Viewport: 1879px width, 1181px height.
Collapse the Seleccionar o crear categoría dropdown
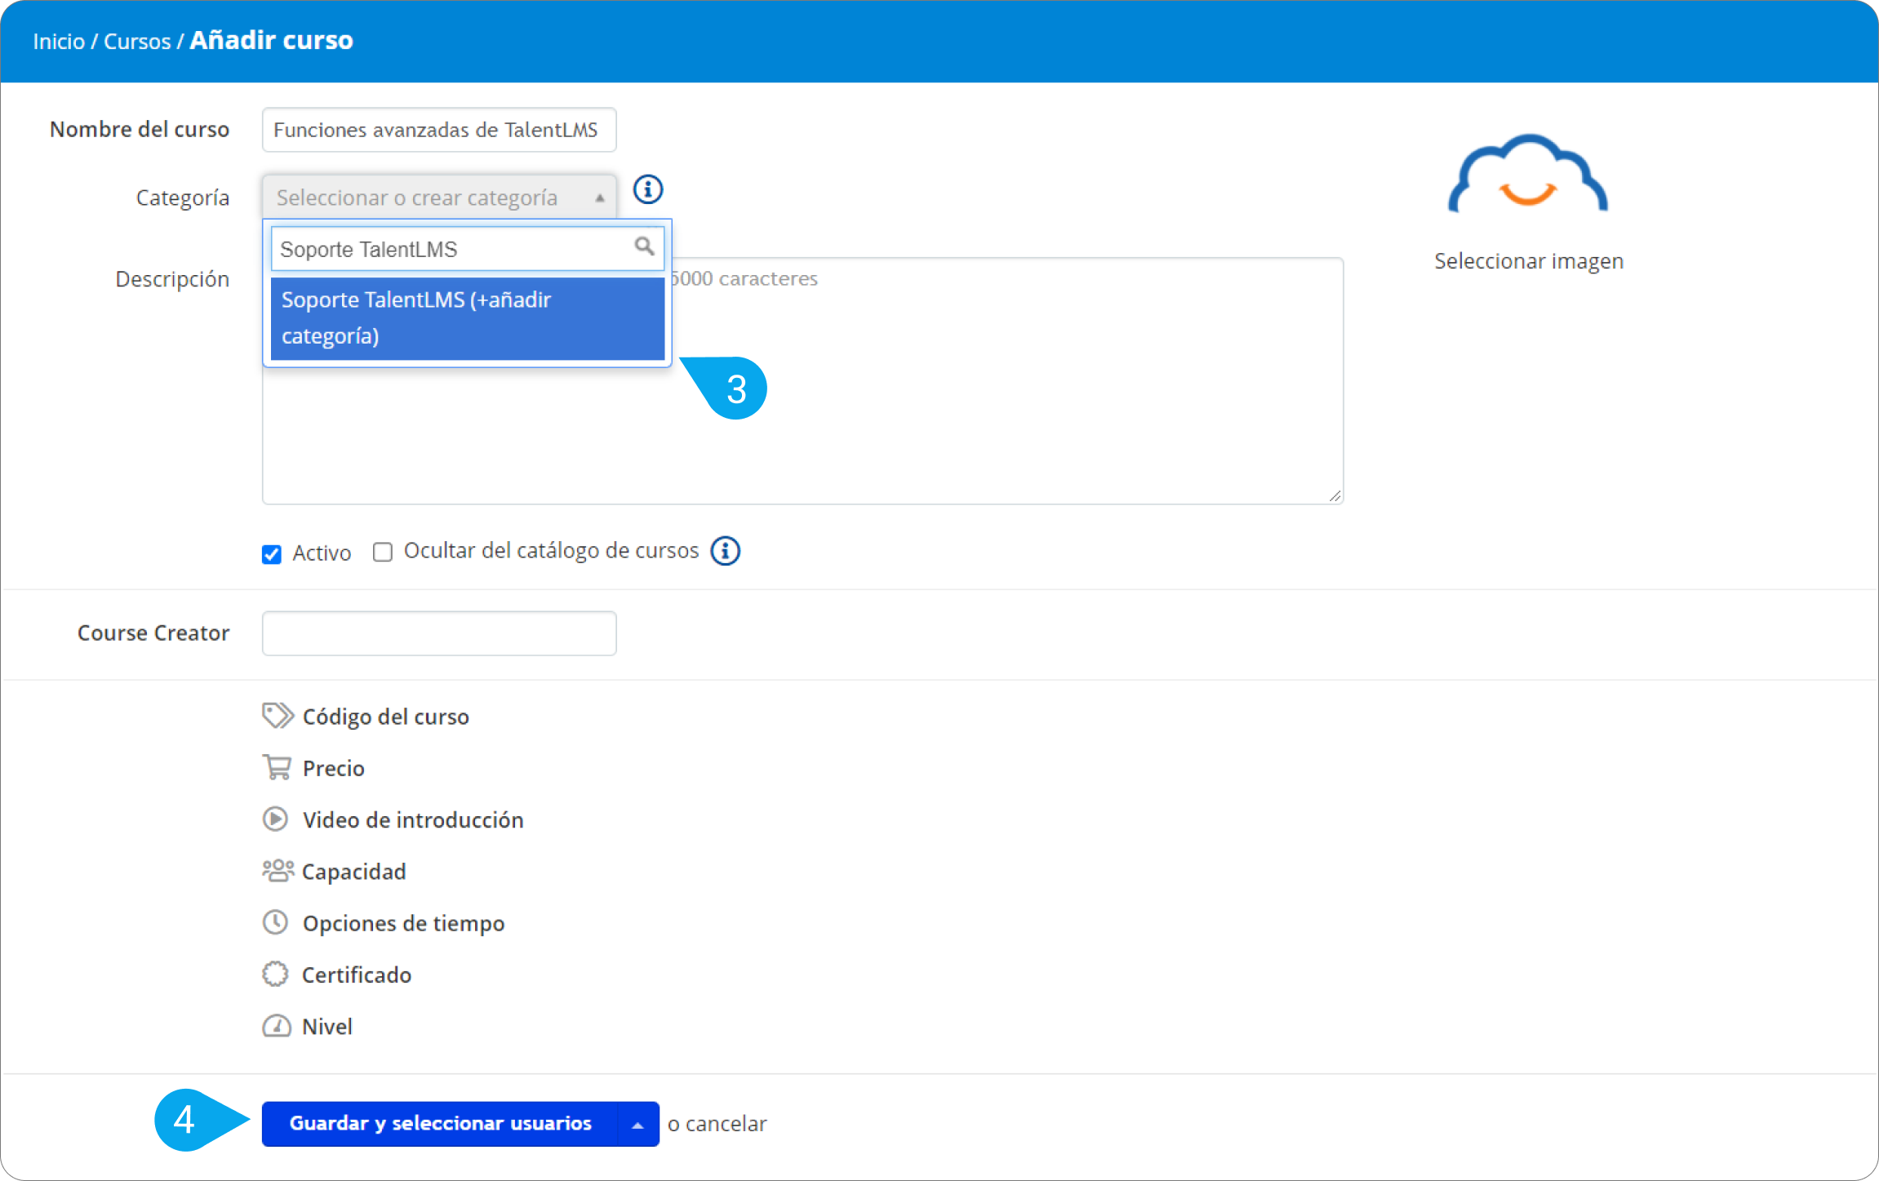[439, 197]
